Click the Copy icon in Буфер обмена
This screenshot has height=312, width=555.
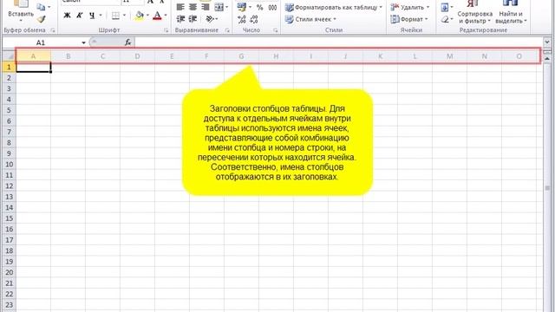[41, 7]
